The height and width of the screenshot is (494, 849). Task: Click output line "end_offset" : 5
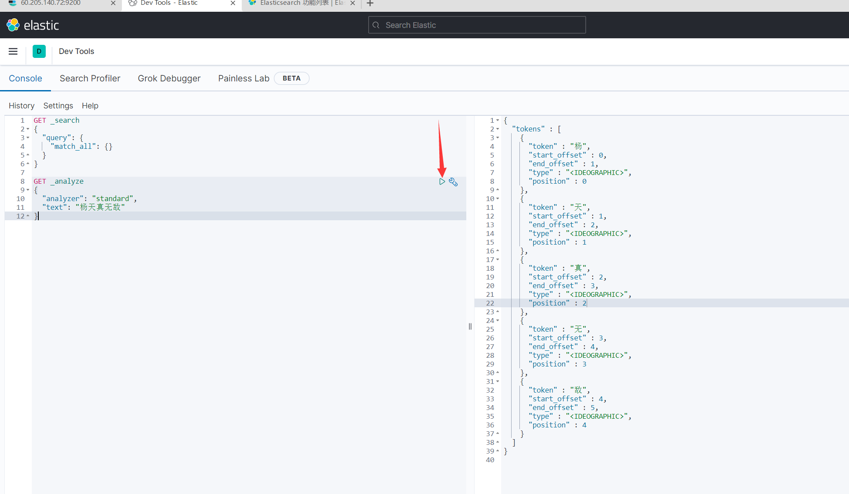[563, 408]
